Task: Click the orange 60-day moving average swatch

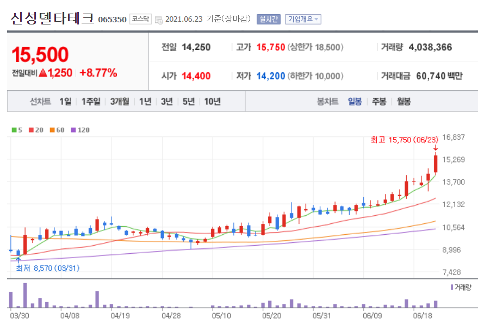Action: (x=52, y=130)
